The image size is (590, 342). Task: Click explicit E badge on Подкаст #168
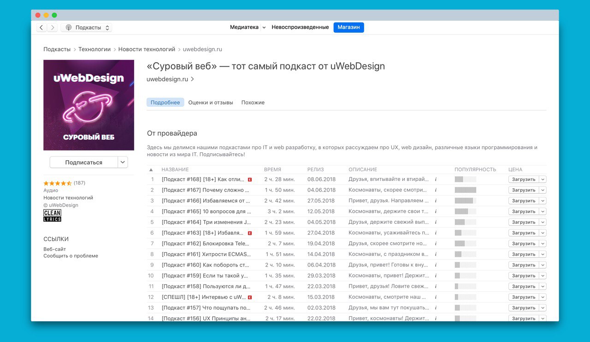(x=250, y=180)
